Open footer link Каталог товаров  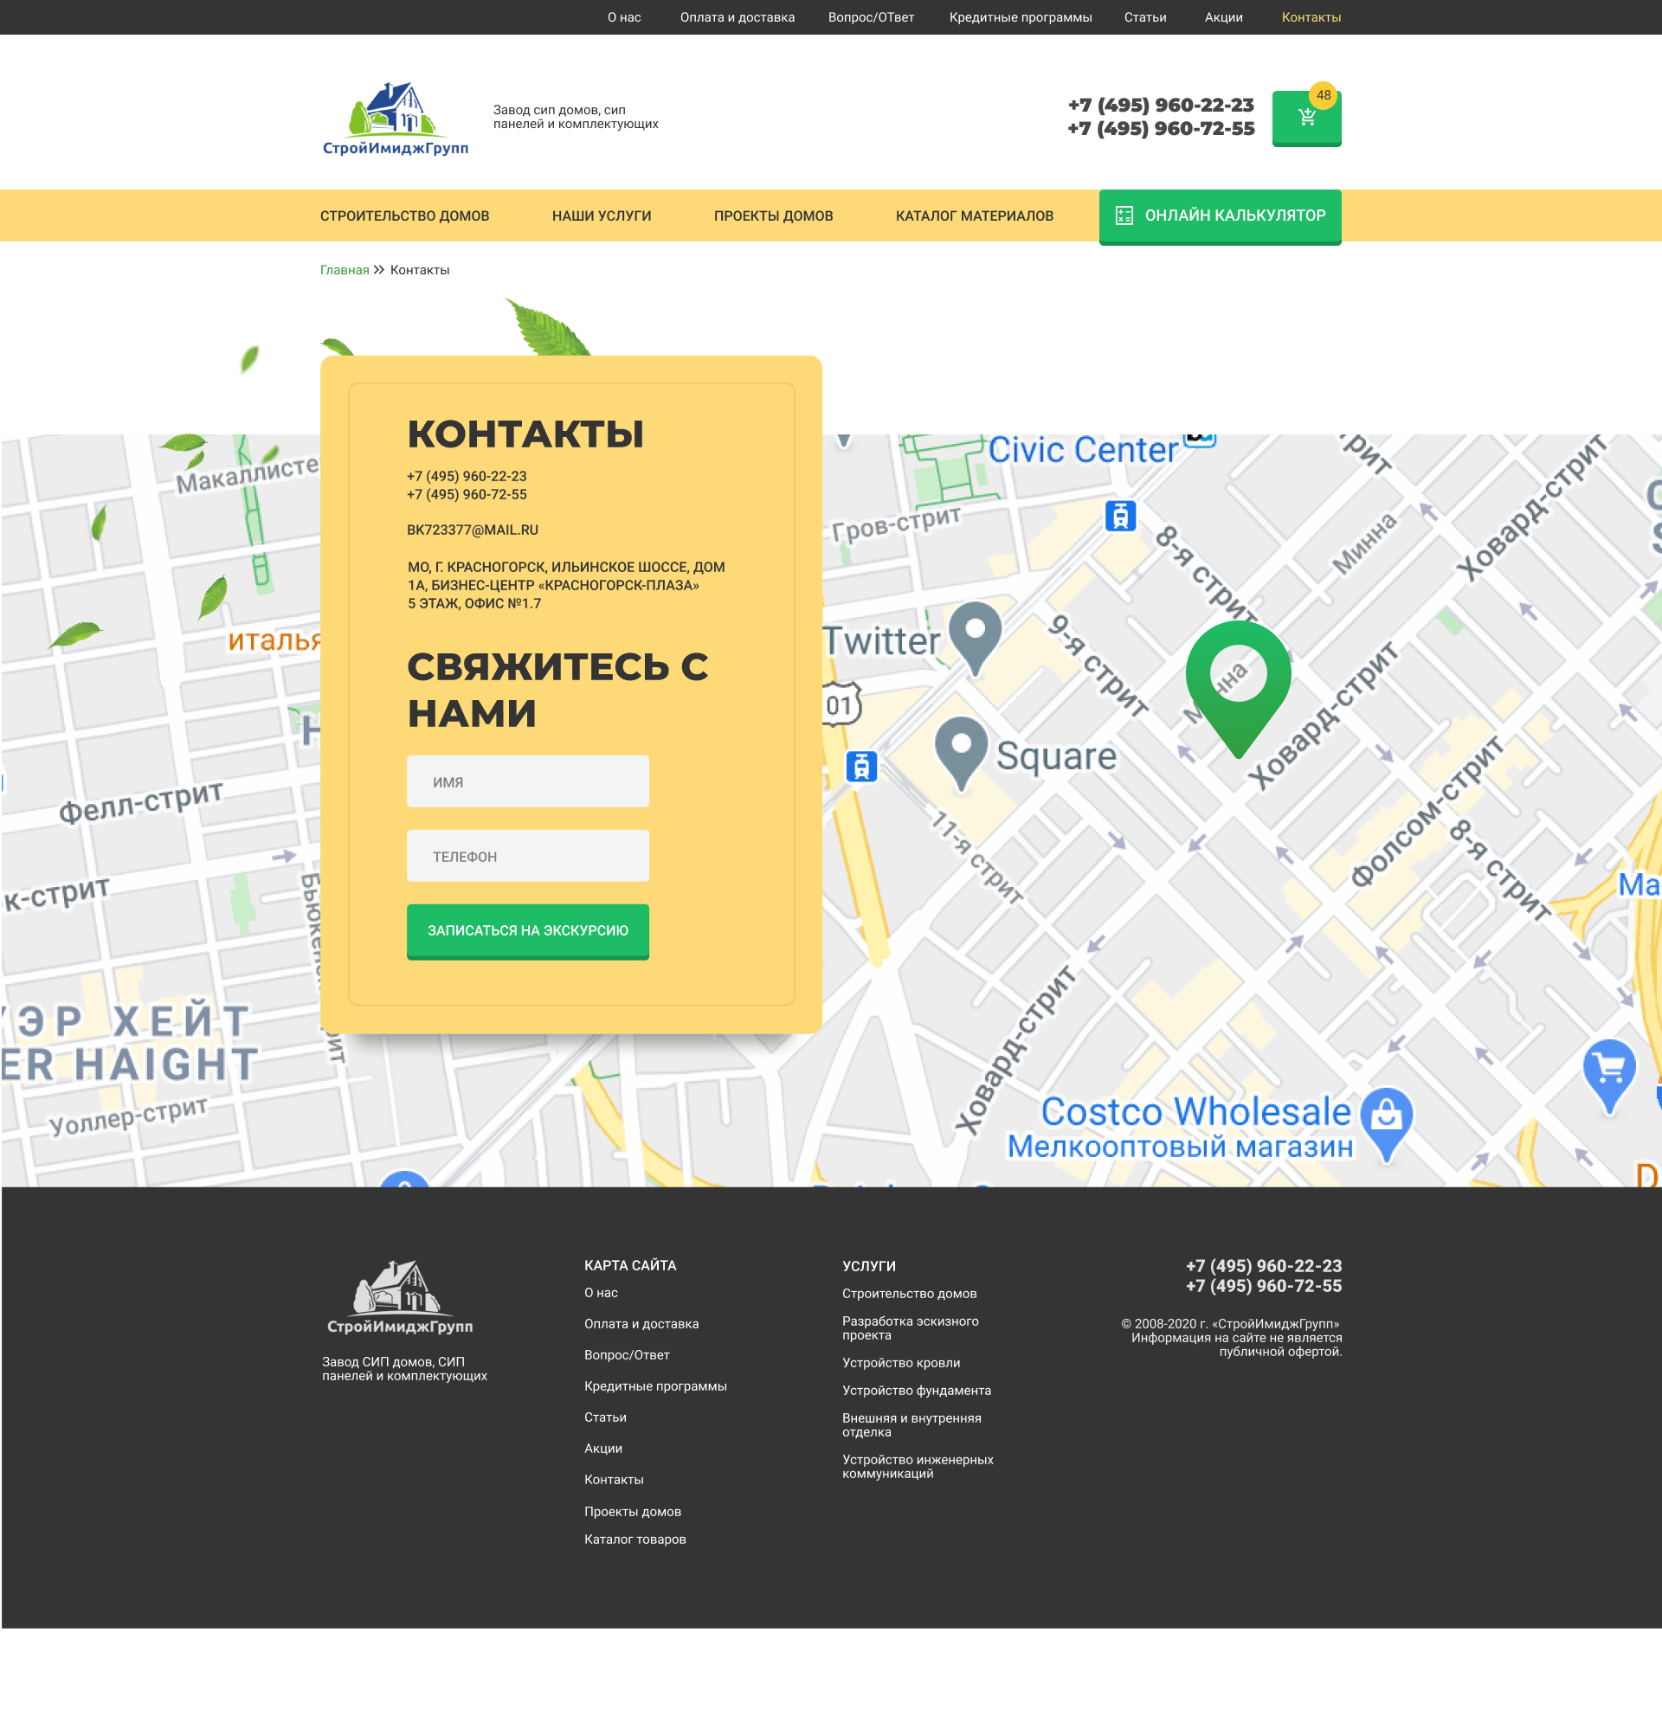click(635, 1539)
